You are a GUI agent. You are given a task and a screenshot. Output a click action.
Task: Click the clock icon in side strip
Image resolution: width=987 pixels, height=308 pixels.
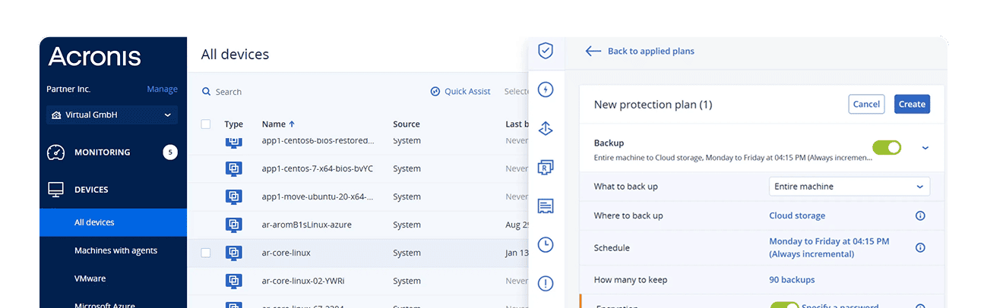click(545, 244)
